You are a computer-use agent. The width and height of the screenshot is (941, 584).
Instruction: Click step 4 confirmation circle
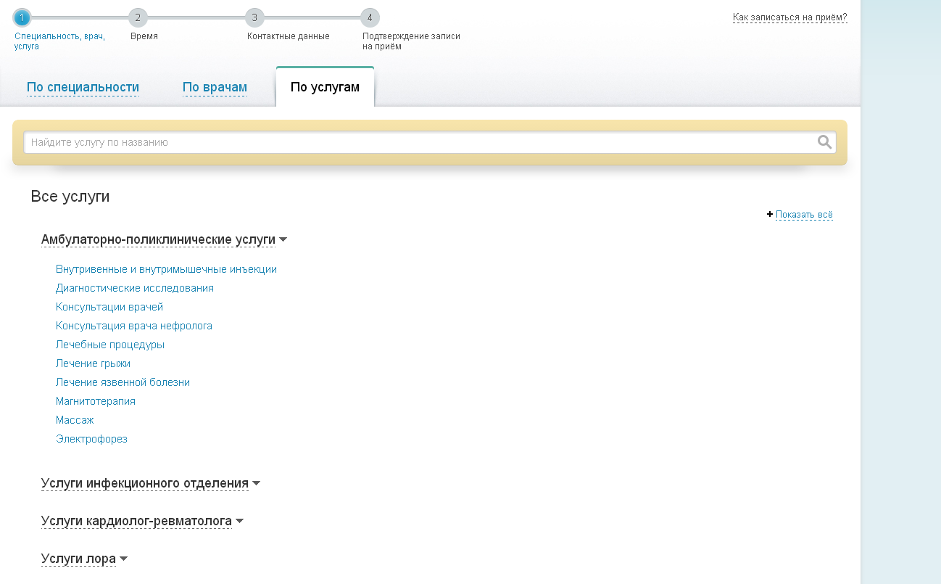click(x=370, y=17)
